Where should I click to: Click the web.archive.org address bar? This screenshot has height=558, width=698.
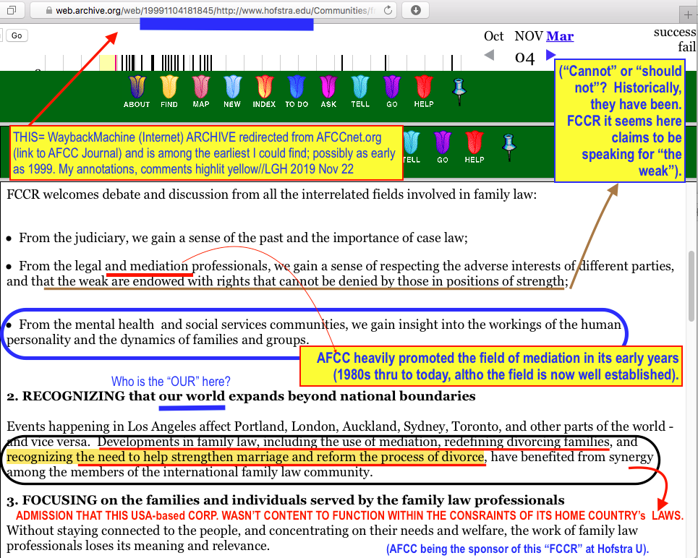tap(217, 10)
